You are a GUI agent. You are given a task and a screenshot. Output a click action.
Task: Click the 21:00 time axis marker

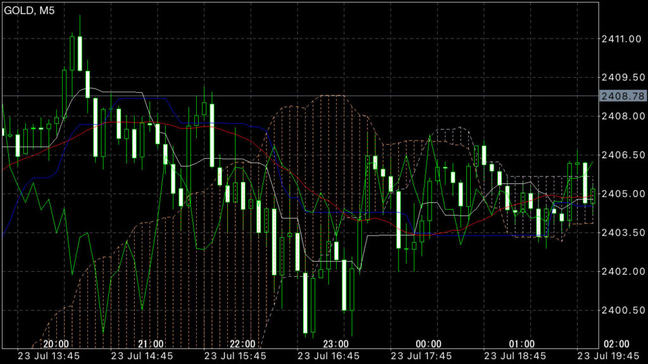click(x=151, y=344)
